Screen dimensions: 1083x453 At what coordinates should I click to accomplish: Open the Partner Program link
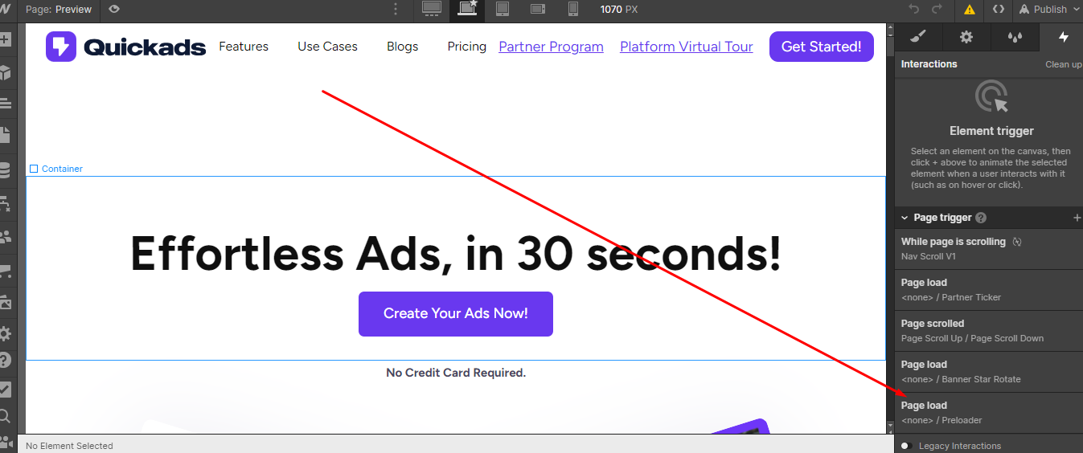(x=551, y=47)
